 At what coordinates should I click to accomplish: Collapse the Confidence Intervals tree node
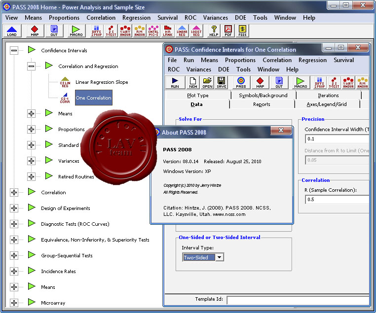[x=14, y=51]
